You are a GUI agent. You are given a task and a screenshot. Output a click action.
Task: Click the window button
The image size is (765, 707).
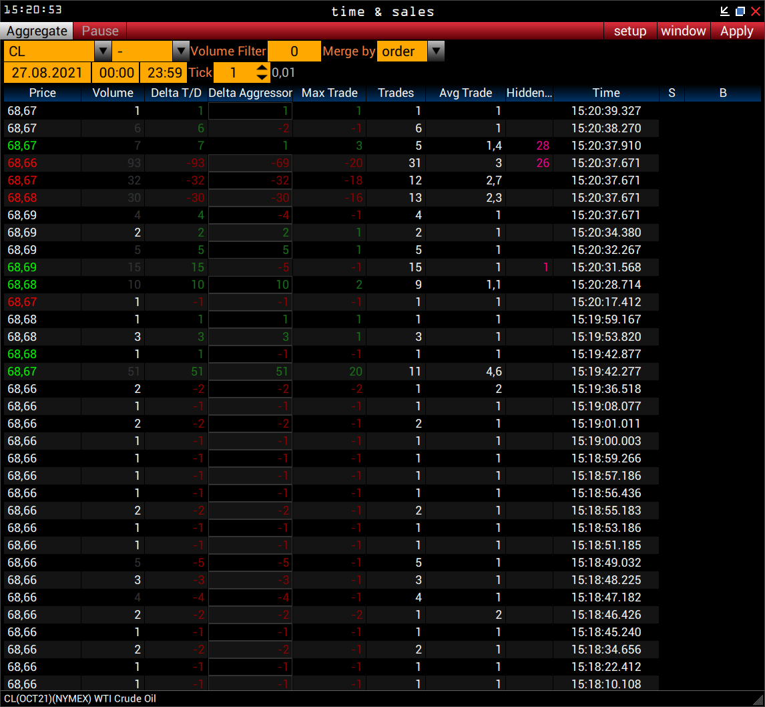click(683, 31)
